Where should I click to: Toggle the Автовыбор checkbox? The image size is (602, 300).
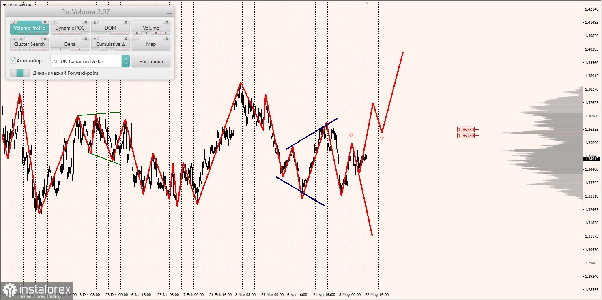coord(13,60)
